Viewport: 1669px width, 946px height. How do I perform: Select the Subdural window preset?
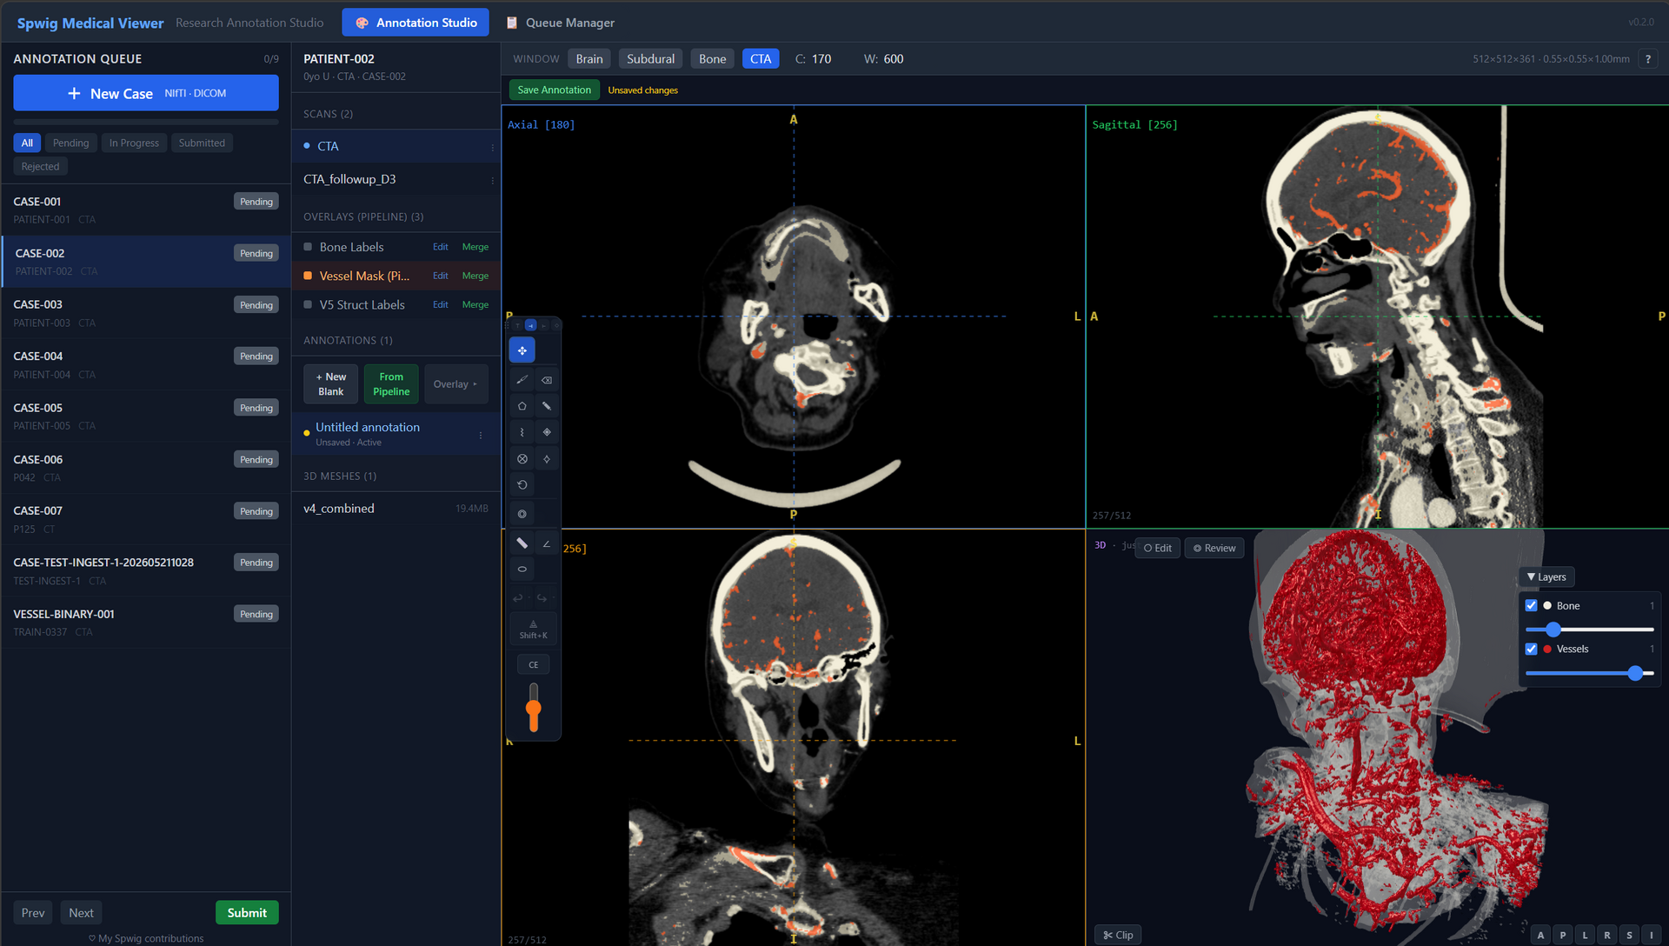(650, 59)
